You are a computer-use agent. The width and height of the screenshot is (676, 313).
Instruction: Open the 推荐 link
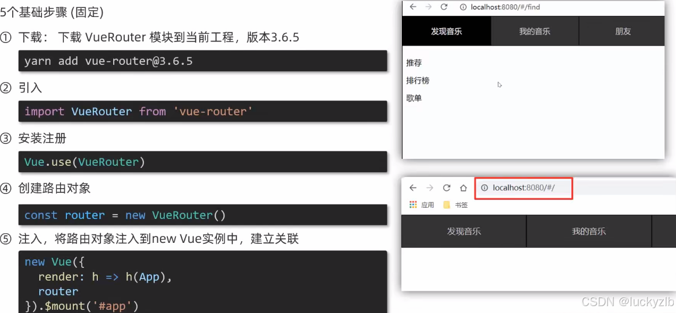[x=414, y=63]
